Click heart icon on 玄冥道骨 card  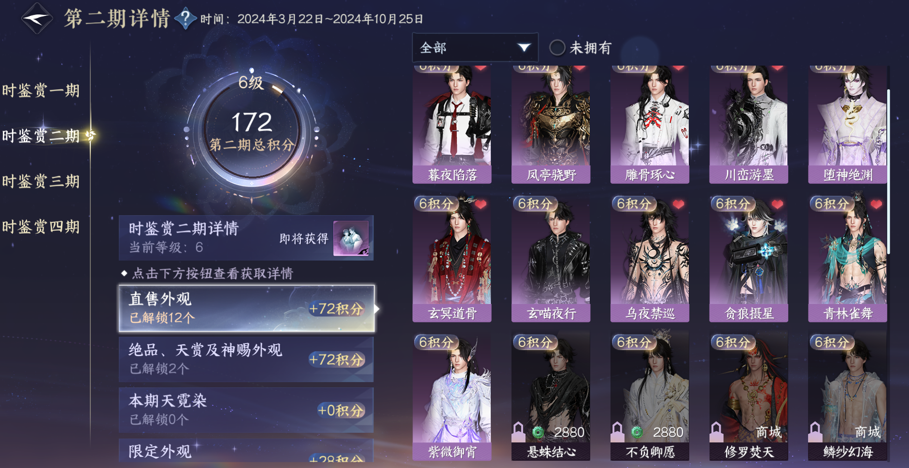tap(481, 205)
